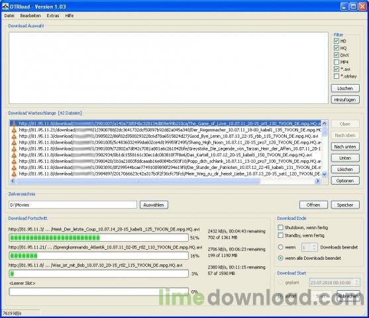Click the Zielverzeichnis path field D:\Movies
The height and width of the screenshot is (318, 369).
coord(73,205)
